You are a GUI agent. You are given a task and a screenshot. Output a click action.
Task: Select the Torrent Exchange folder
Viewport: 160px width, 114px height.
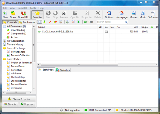click(x=16, y=48)
